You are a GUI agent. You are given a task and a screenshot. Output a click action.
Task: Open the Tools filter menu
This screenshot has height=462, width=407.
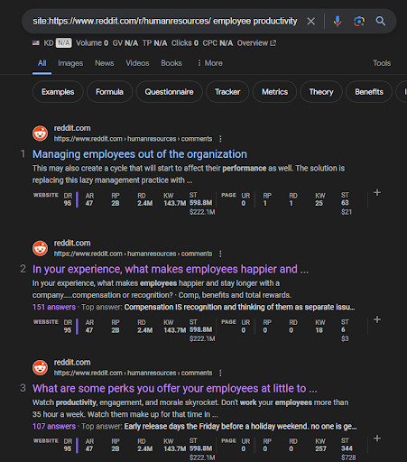click(382, 63)
